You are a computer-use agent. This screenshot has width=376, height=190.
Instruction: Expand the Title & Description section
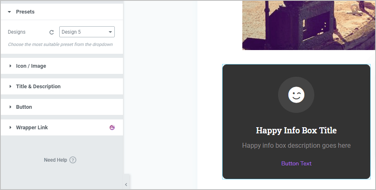[38, 87]
